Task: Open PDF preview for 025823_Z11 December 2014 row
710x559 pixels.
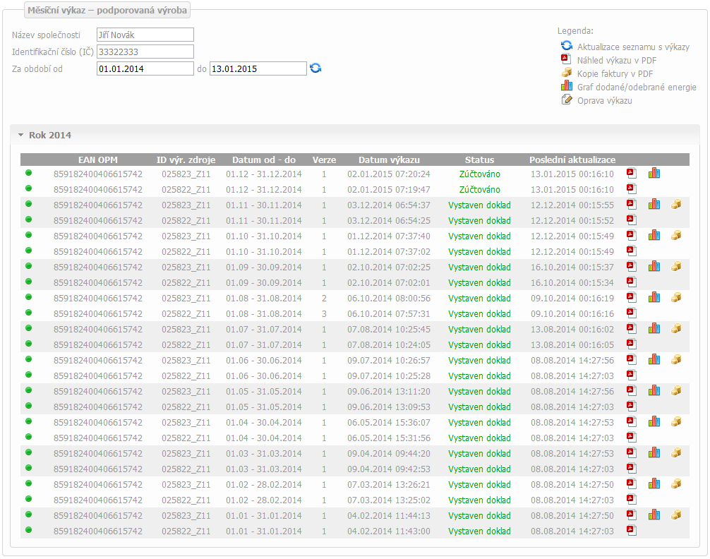Action: [x=632, y=173]
